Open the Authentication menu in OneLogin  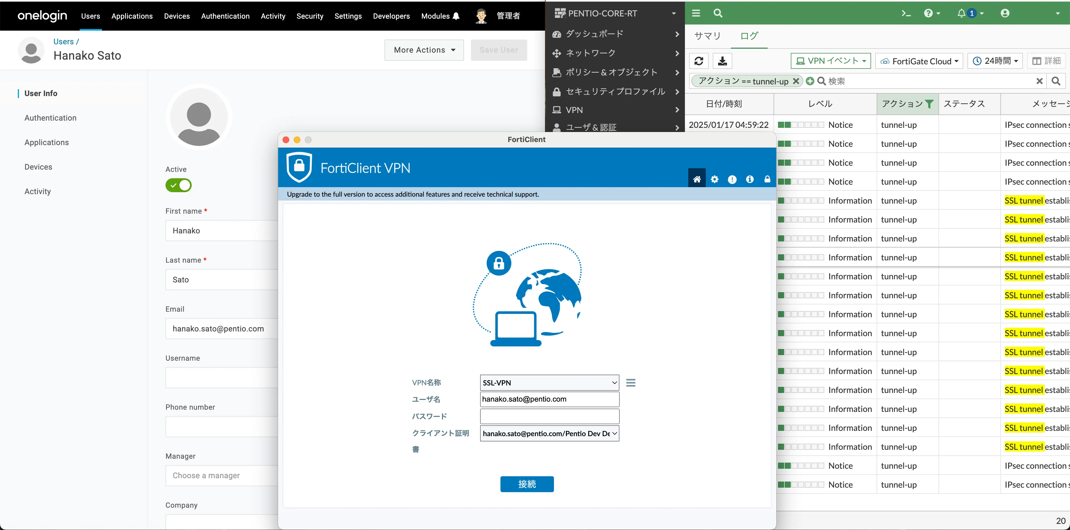pyautogui.click(x=225, y=16)
